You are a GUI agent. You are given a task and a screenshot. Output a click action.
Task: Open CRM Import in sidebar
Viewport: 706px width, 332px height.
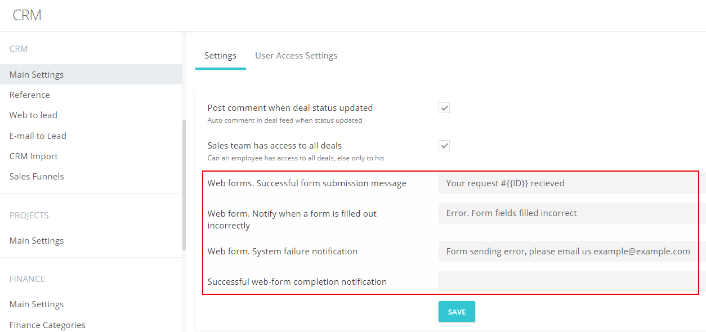tap(34, 156)
